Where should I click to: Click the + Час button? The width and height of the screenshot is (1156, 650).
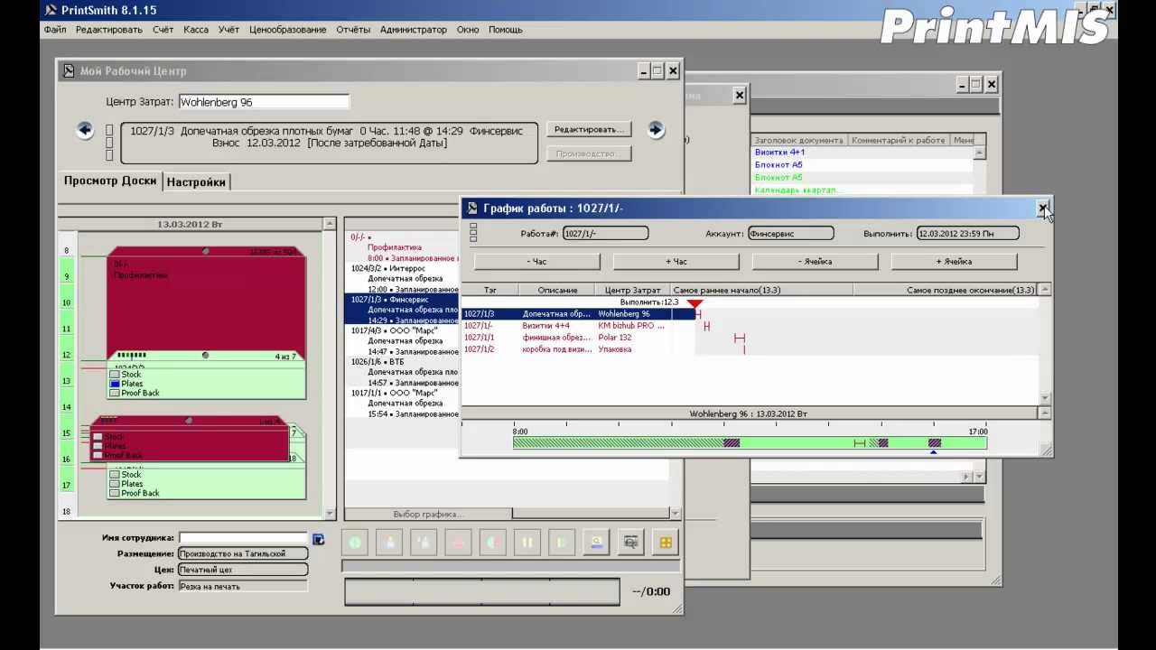coord(676,262)
